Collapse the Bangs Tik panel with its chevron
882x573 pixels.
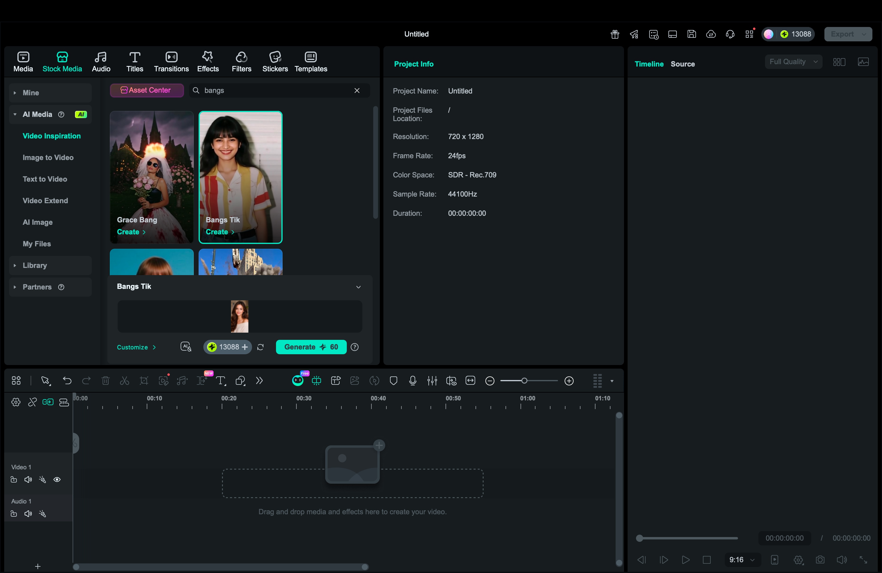pos(358,287)
